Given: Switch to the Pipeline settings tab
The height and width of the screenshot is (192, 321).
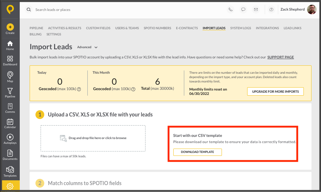Looking at the screenshot, I should (37, 28).
